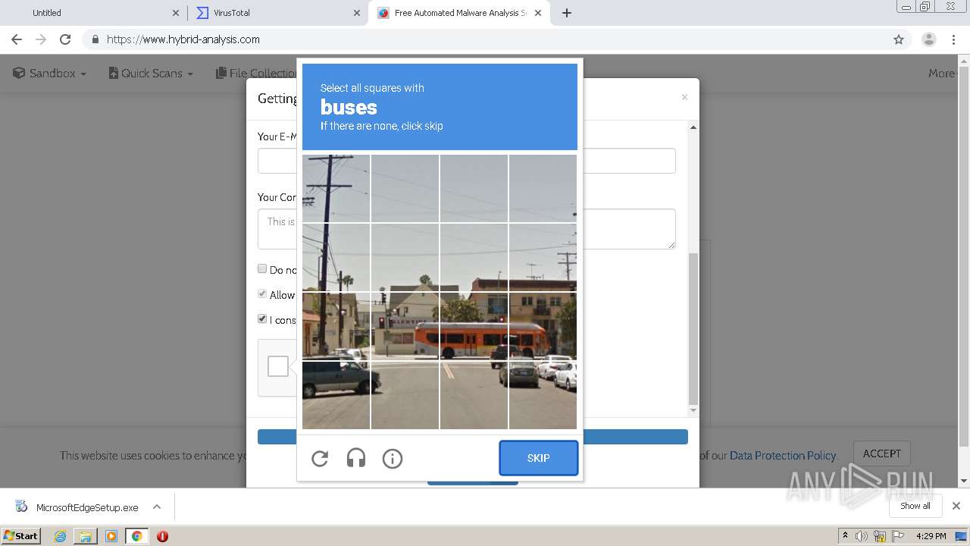Launch Internet Explorer from taskbar

click(60, 536)
